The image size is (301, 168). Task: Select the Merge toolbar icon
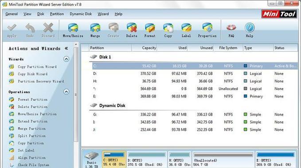pos(95,28)
